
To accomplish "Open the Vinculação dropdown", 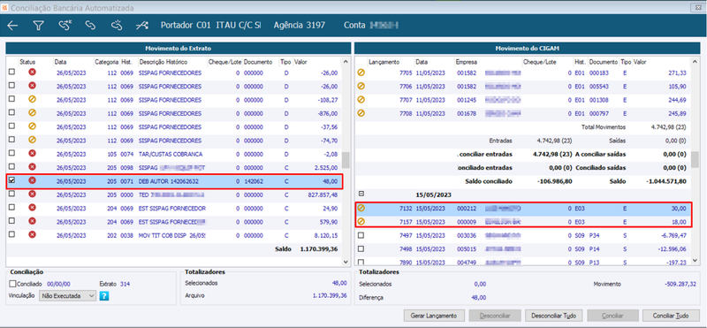I will point(68,296).
